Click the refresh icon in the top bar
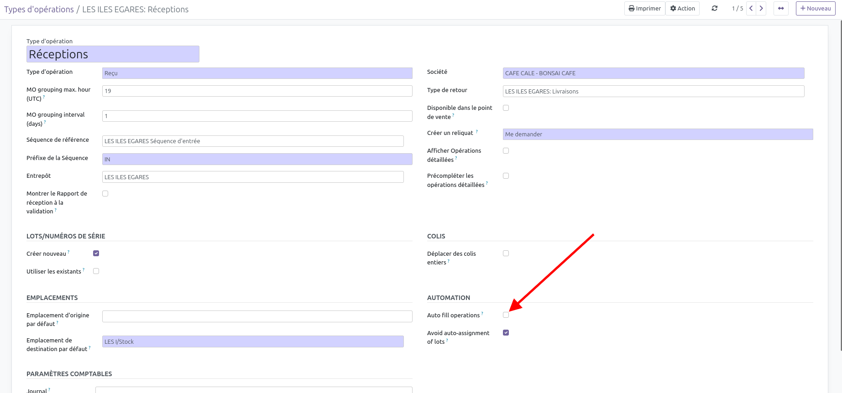842x393 pixels. (x=714, y=9)
